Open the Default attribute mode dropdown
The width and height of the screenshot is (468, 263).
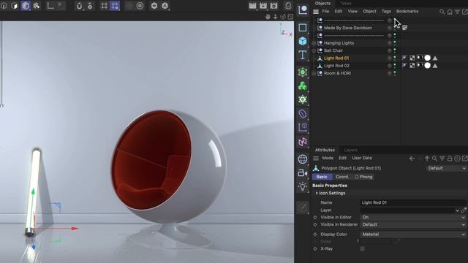click(x=446, y=168)
